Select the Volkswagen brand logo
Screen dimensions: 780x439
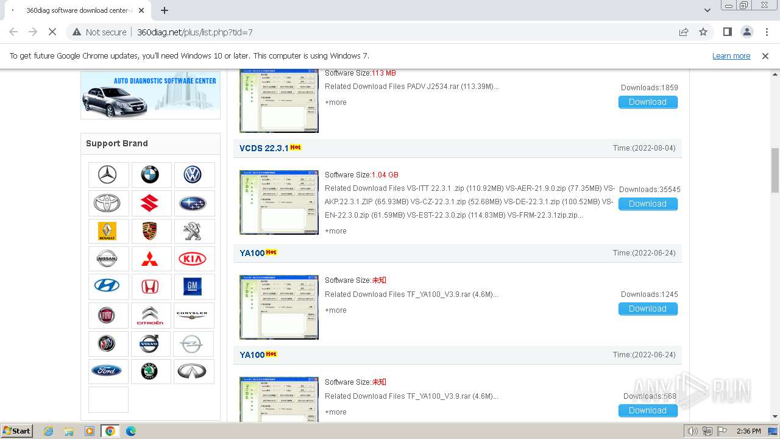[x=194, y=175]
